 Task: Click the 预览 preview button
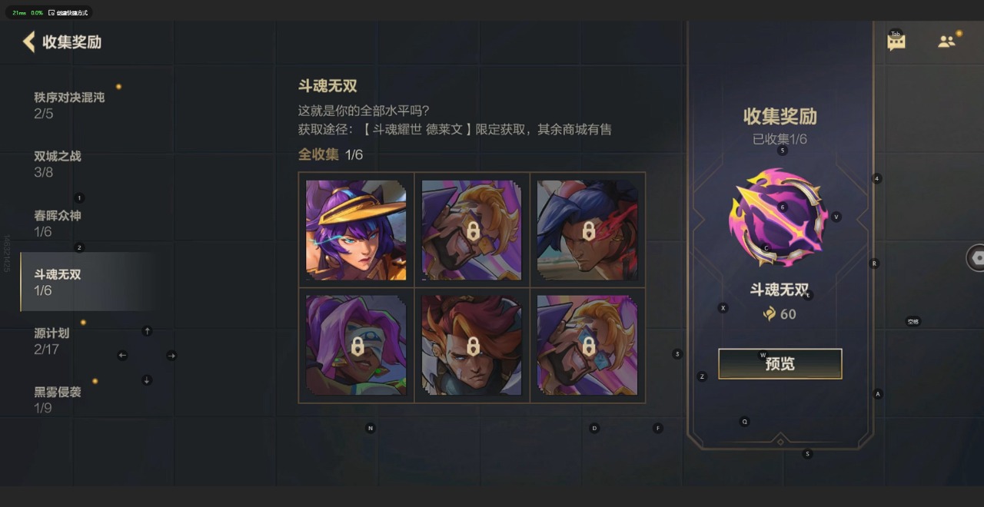tap(780, 364)
